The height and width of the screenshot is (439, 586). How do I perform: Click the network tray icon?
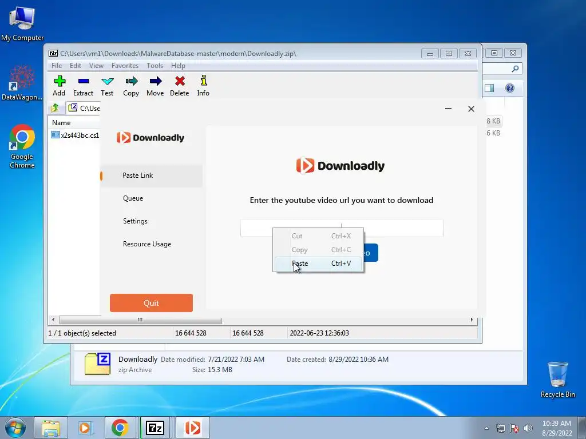coord(500,428)
